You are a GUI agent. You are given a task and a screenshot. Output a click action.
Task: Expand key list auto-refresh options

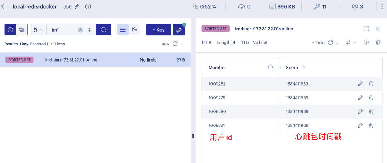coord(182,44)
